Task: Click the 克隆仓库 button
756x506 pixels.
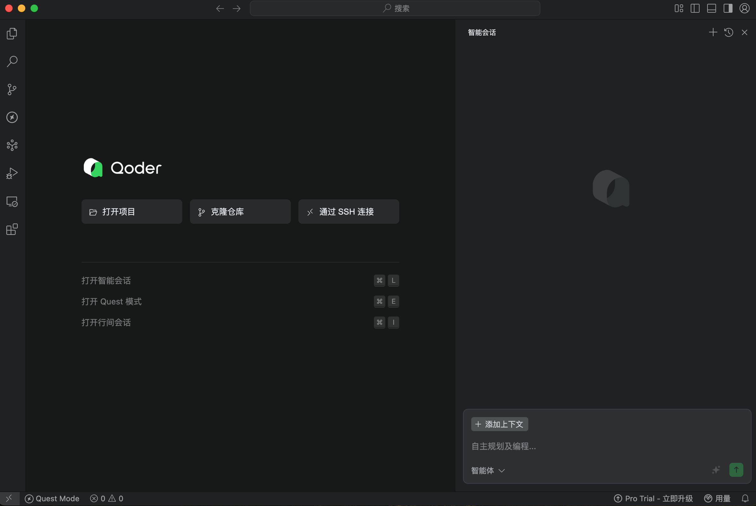Action: (240, 212)
